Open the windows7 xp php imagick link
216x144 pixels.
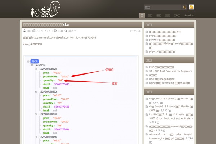171,138
